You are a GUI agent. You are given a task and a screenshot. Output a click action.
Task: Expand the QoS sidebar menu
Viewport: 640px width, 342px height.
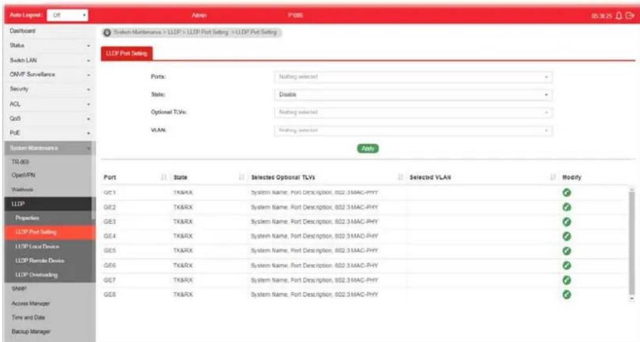click(x=50, y=119)
